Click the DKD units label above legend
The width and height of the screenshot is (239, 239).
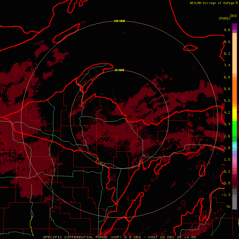(233, 16)
